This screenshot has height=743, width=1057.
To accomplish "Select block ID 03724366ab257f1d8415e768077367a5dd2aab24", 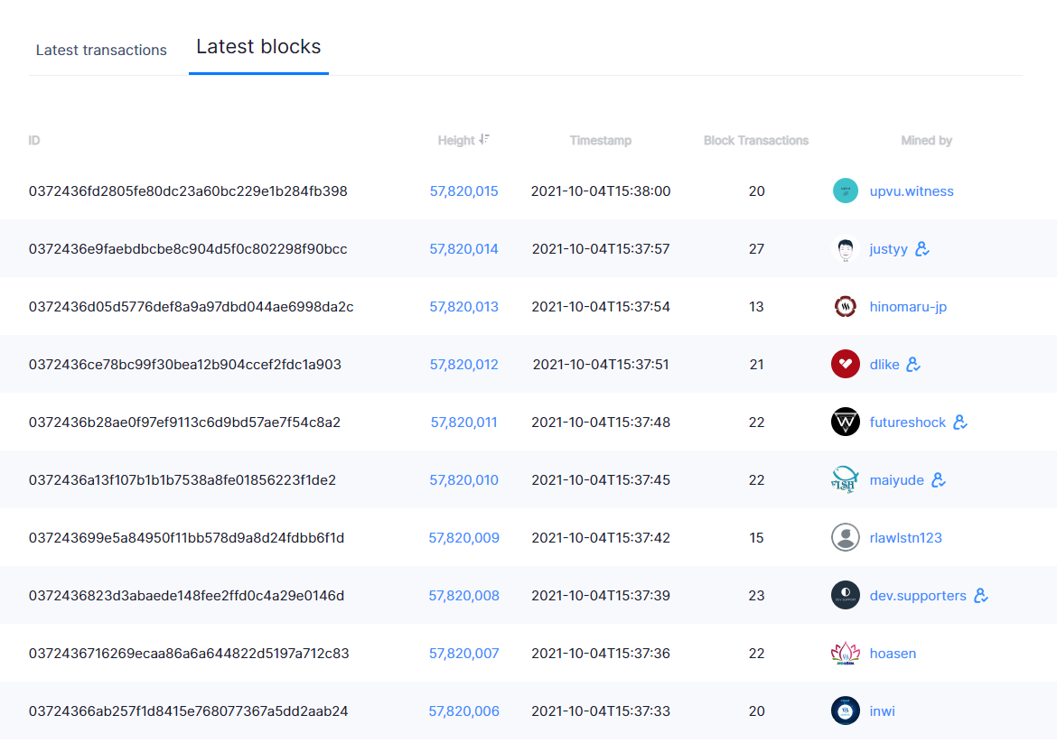I will (188, 711).
